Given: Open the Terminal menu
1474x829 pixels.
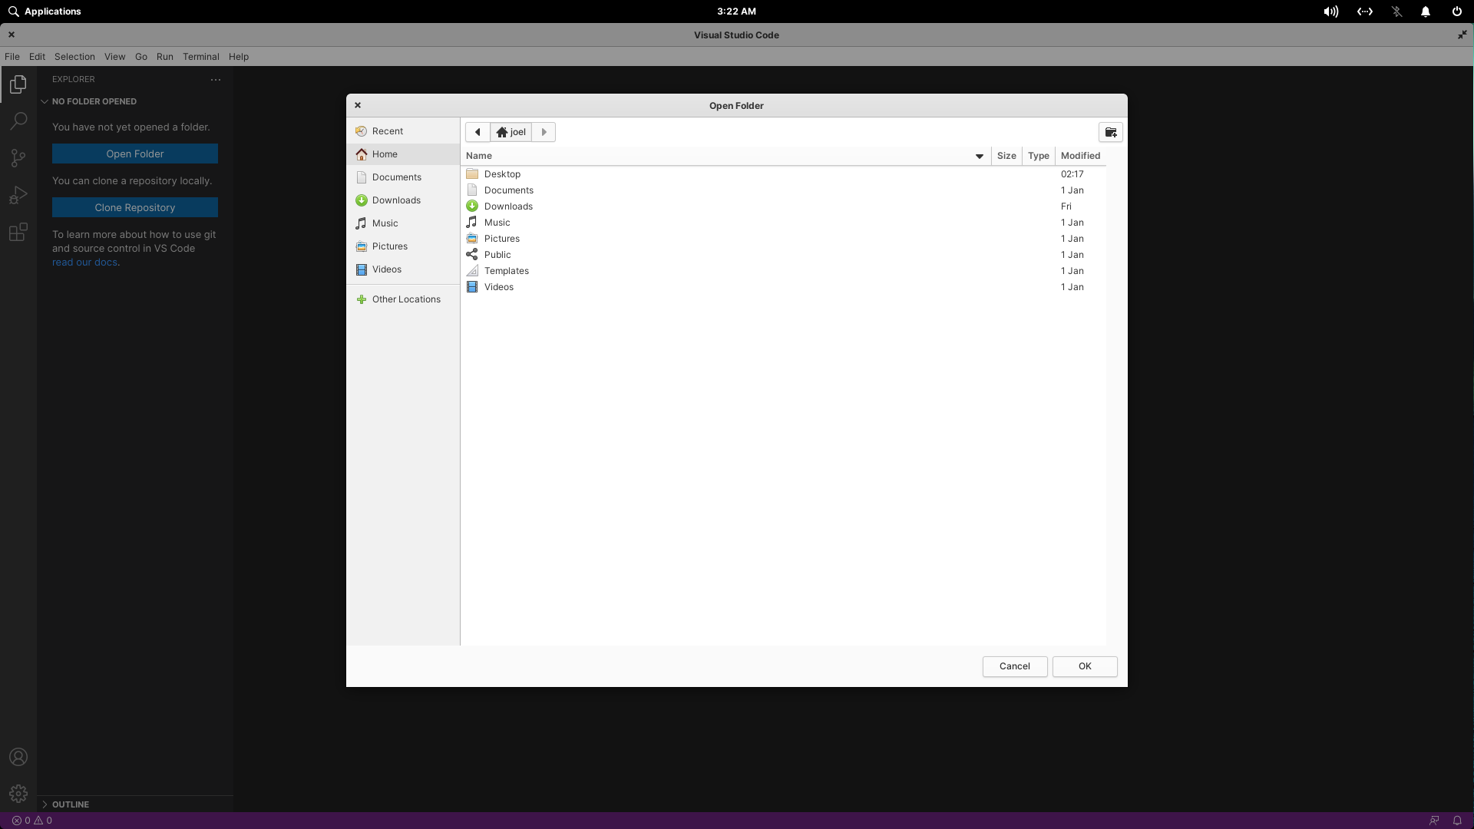Looking at the screenshot, I should (x=201, y=56).
